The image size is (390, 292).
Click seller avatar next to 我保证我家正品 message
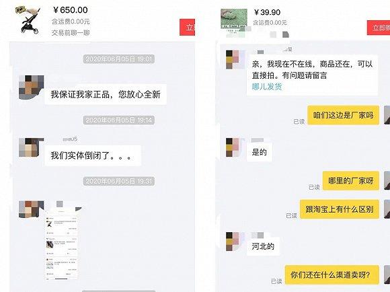pyautogui.click(x=32, y=87)
